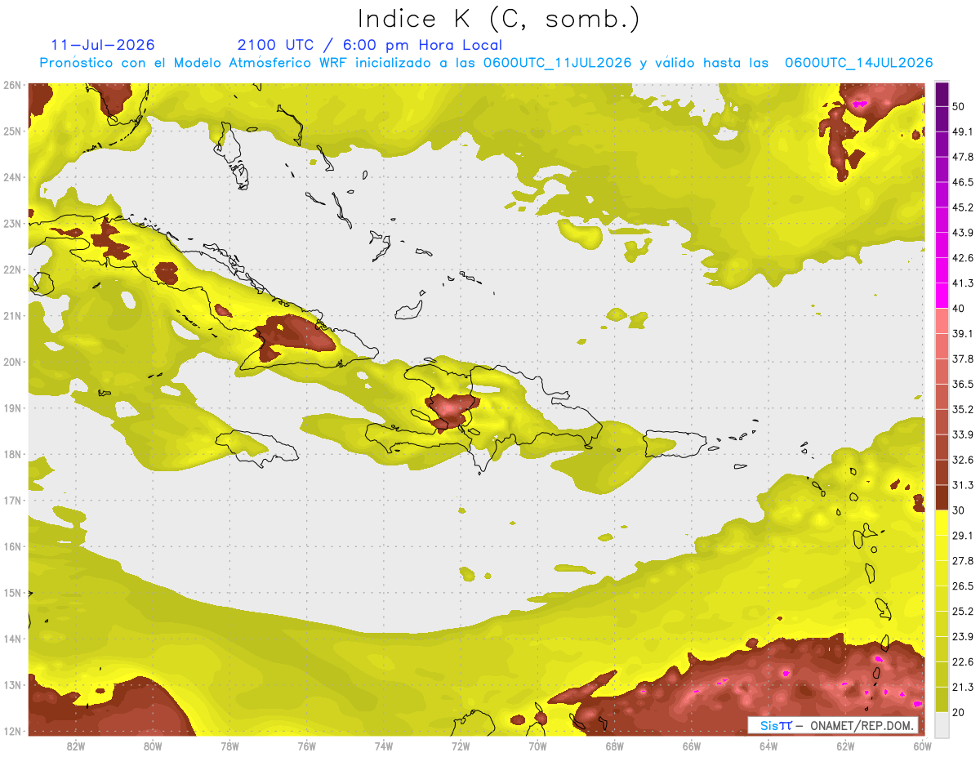Click colorbar value "40"
980x757 pixels.
click(x=958, y=308)
